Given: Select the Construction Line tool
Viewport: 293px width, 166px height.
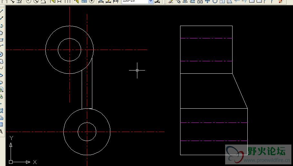Looking at the screenshot, I should 2,18.
